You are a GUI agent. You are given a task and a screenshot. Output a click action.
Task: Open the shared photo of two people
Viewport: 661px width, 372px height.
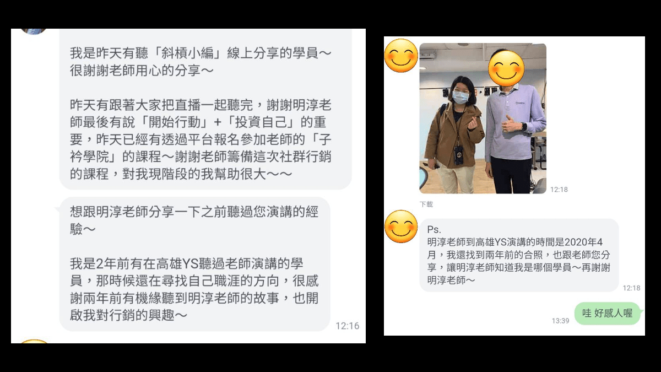coord(483,118)
